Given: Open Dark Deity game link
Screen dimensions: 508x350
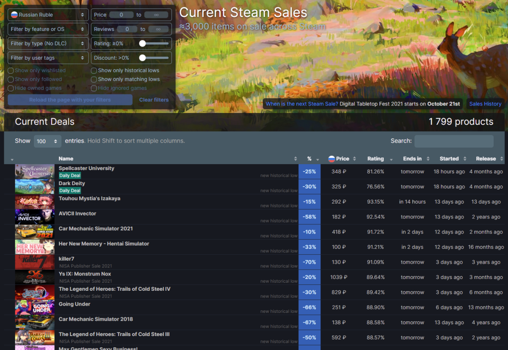Looking at the screenshot, I should tap(72, 184).
